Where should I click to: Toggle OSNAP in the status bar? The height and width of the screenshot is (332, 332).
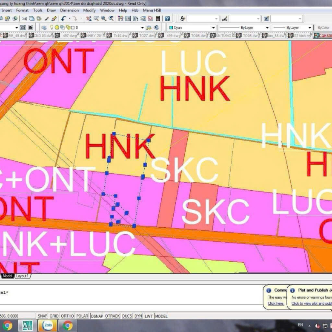click(x=97, y=316)
